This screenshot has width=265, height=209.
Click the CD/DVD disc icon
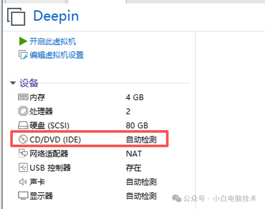(23, 139)
